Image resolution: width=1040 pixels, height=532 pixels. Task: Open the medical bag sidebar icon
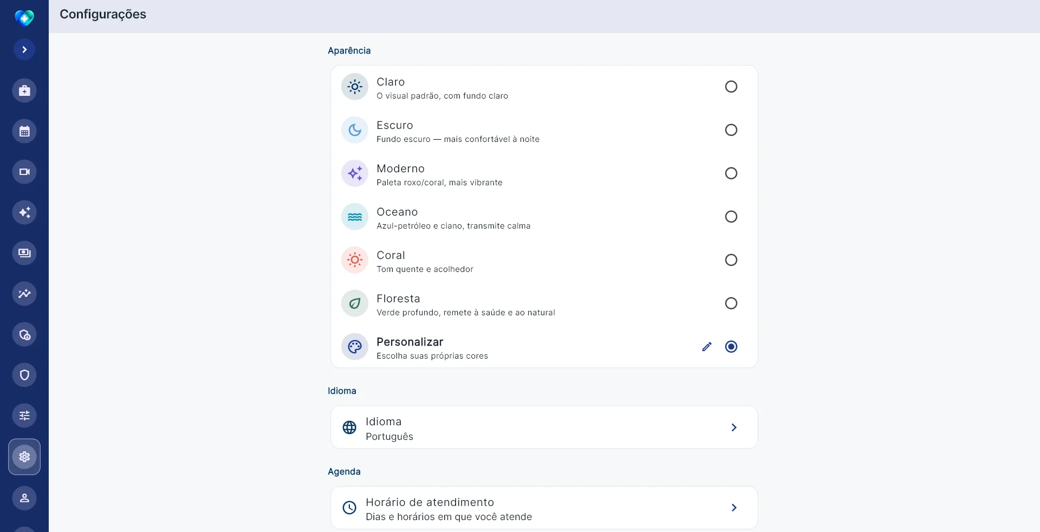coord(24,90)
